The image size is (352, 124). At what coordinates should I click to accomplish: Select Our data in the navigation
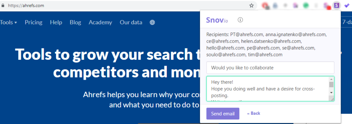131,22
